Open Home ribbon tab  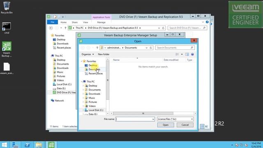tap(63, 22)
